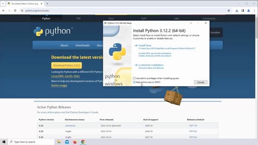
Task: Choose Customize installation option
Action: [x=151, y=65]
